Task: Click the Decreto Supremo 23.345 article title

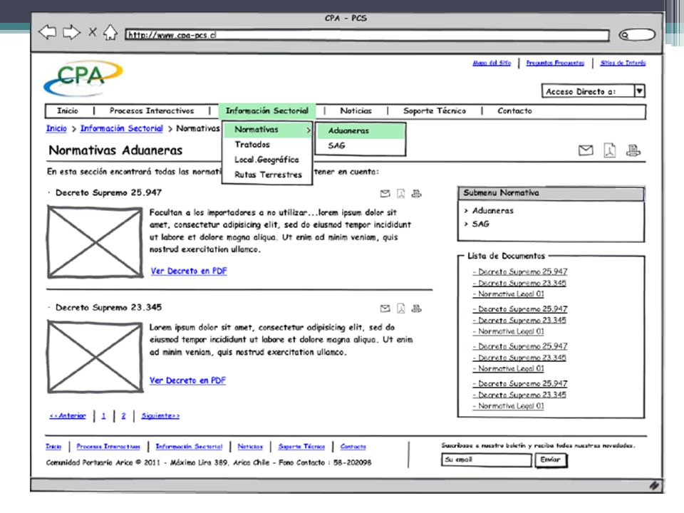Action: pyautogui.click(x=108, y=308)
